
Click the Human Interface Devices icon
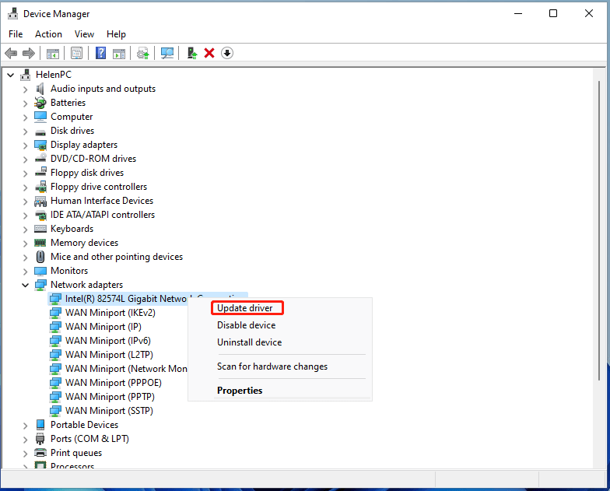point(40,201)
